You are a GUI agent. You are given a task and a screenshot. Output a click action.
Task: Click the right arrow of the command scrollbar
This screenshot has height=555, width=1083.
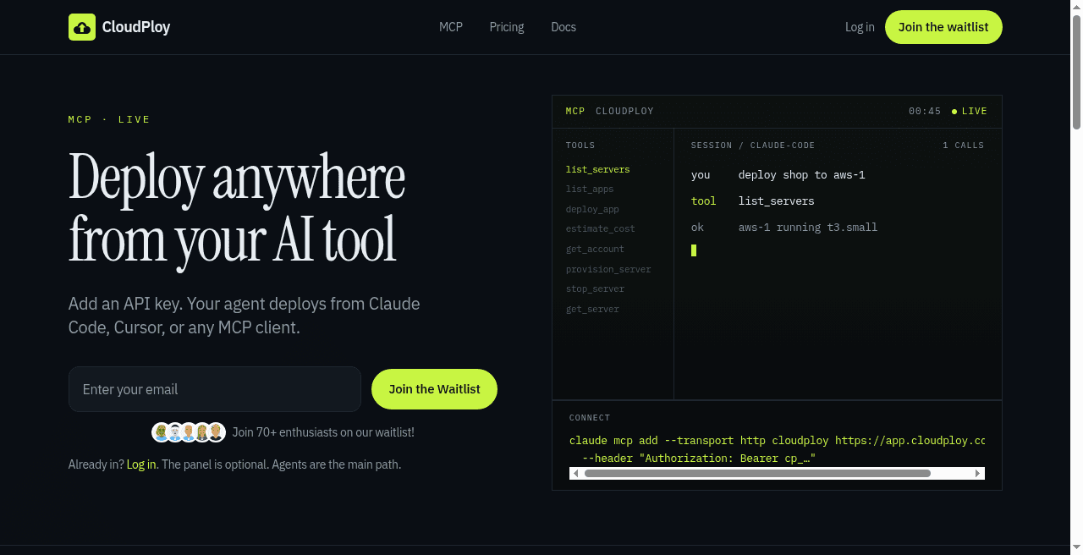[978, 474]
